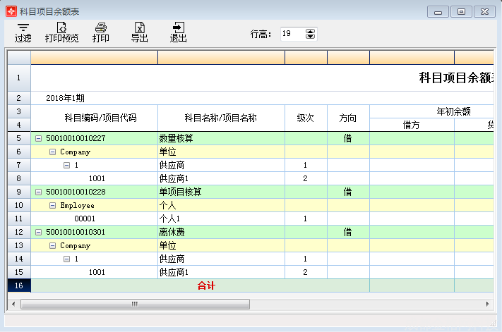Select the 合计 total row
The height and width of the screenshot is (332, 502).
pos(206,285)
